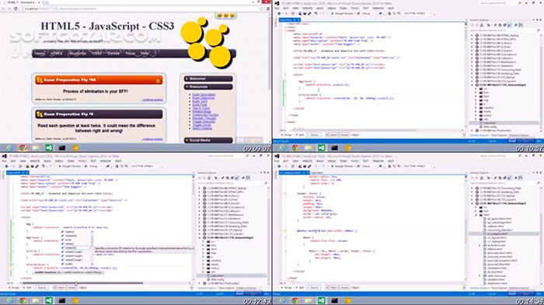Collapse the bold expanded project in top-right Solution Explorer

[x=473, y=85]
